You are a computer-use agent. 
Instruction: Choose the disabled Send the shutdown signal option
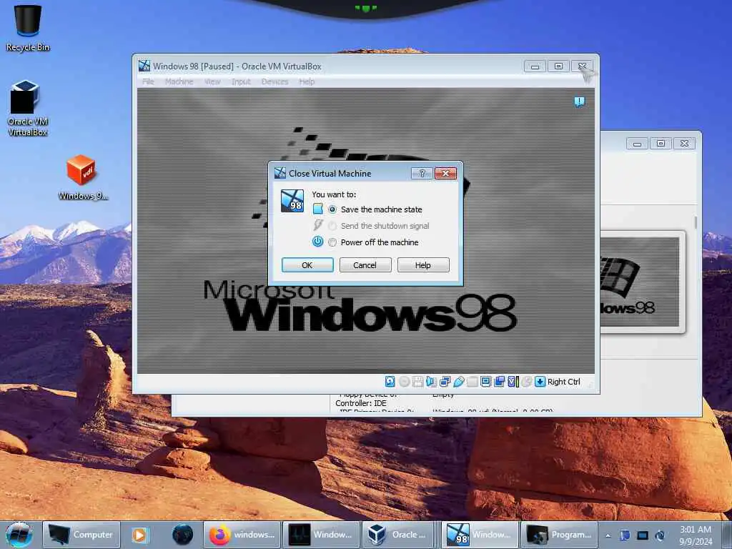coord(332,226)
